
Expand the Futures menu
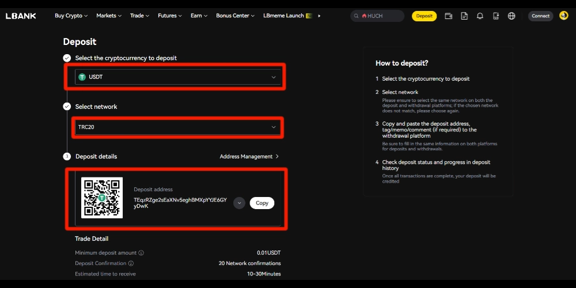(170, 16)
